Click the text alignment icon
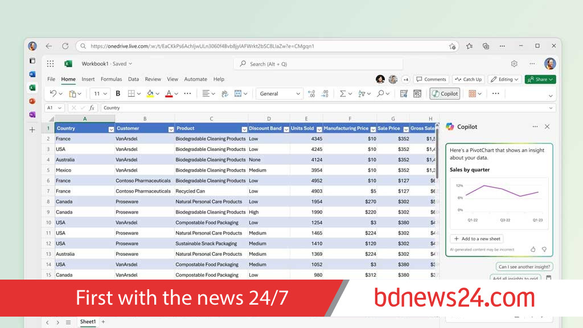This screenshot has height=328, width=583. (206, 94)
